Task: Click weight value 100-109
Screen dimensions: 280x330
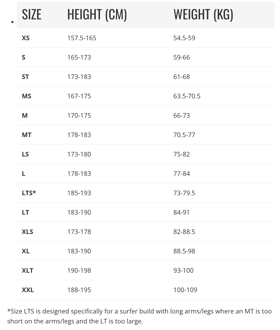Action: point(185,290)
